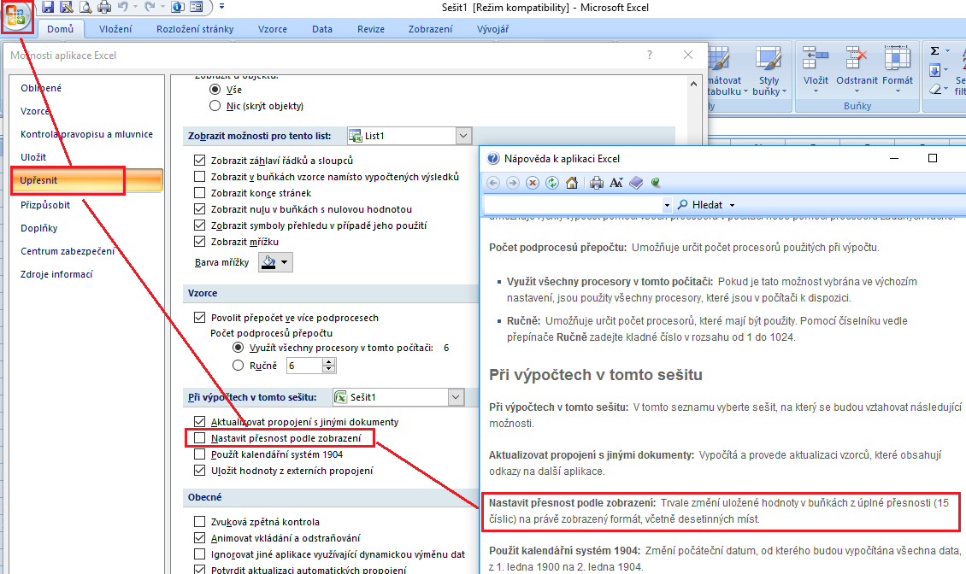The image size is (966, 574).
Task: Click the Print icon in Help toolbar
Action: click(x=597, y=183)
